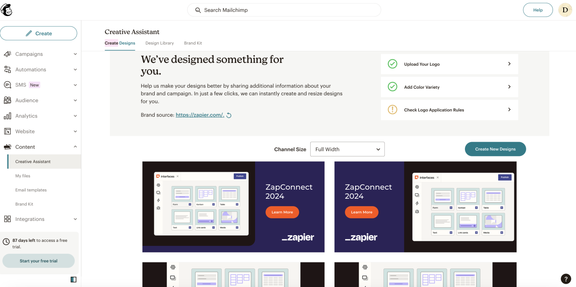Focus the Search Mailchimp field
This screenshot has height=287, width=576.
[284, 10]
